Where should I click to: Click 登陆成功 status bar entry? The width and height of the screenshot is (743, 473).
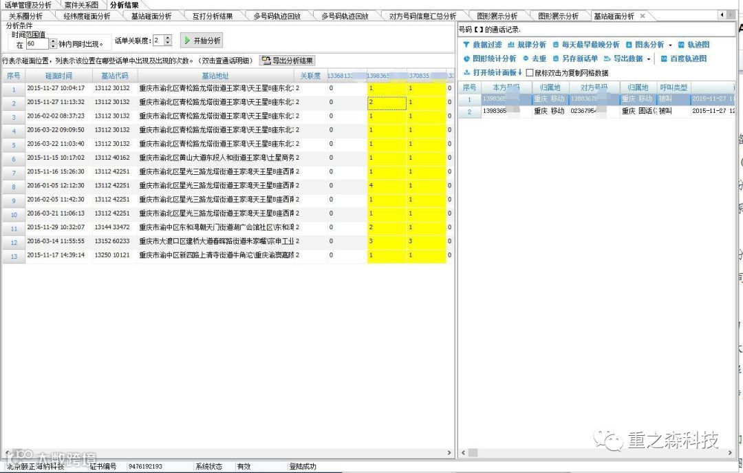pos(302,466)
